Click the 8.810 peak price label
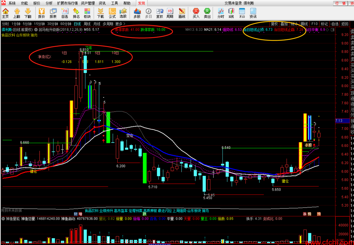The height and width of the screenshot is (245, 354). [x=84, y=49]
